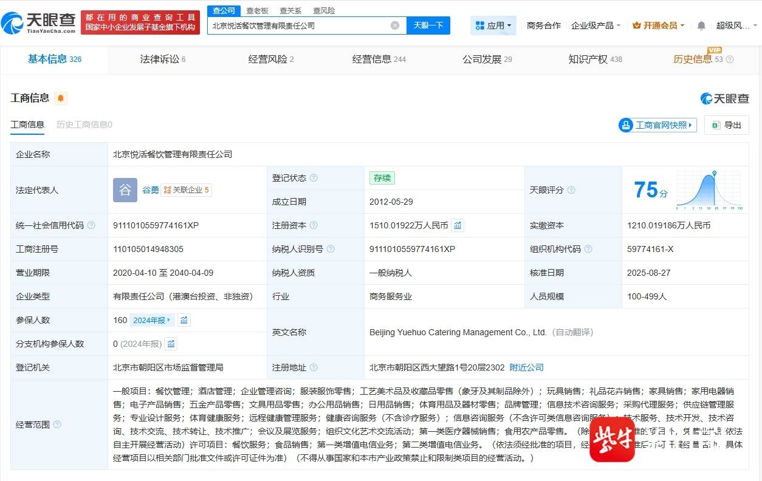Click chart icon next to 分支机构参保人数
This screenshot has height=481, width=762.
click(x=171, y=344)
